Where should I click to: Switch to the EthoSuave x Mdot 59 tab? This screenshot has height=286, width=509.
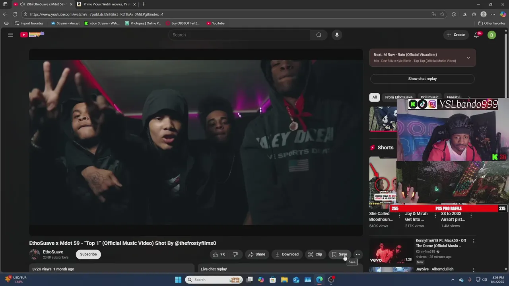42,4
